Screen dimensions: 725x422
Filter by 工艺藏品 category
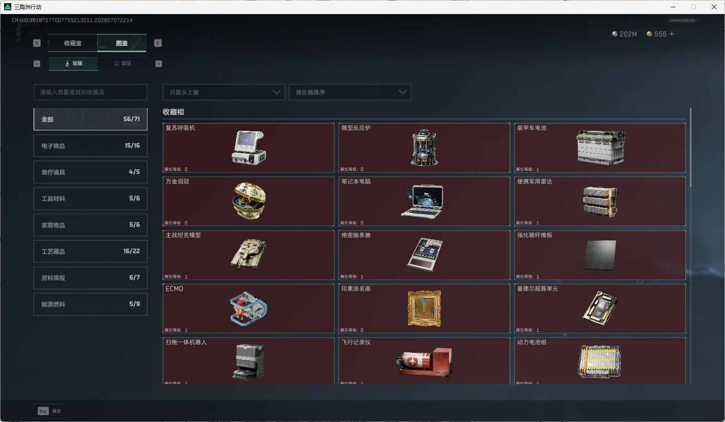tap(91, 251)
